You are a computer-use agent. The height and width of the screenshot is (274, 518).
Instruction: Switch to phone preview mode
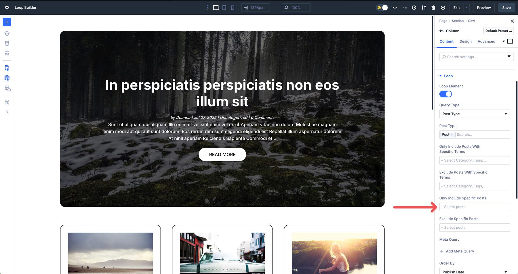click(x=233, y=7)
